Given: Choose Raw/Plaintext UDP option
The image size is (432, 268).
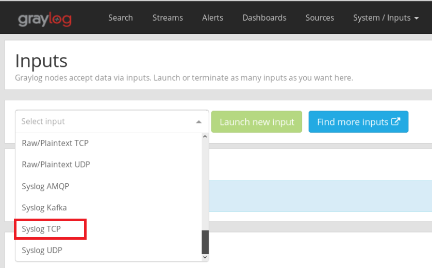Looking at the screenshot, I should coord(109,165).
